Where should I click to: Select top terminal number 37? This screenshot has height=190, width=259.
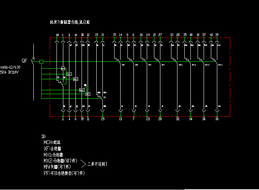click(x=204, y=35)
